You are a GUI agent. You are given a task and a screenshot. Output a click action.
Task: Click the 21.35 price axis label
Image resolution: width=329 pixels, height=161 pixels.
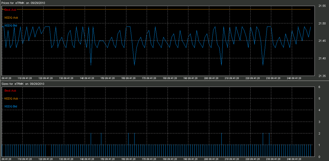[x=322, y=76]
